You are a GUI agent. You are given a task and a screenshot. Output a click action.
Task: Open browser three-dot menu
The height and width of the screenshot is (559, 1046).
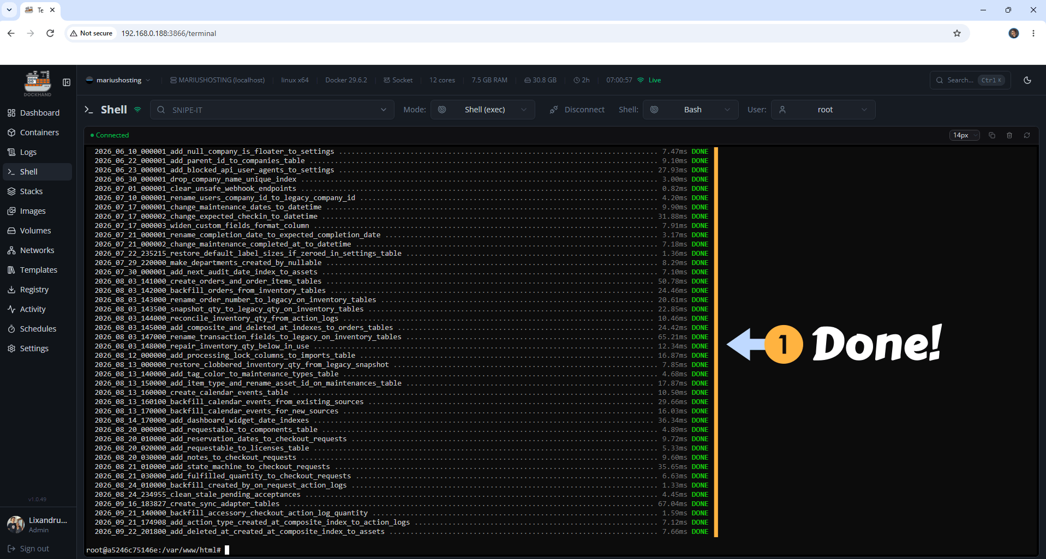[x=1033, y=33]
